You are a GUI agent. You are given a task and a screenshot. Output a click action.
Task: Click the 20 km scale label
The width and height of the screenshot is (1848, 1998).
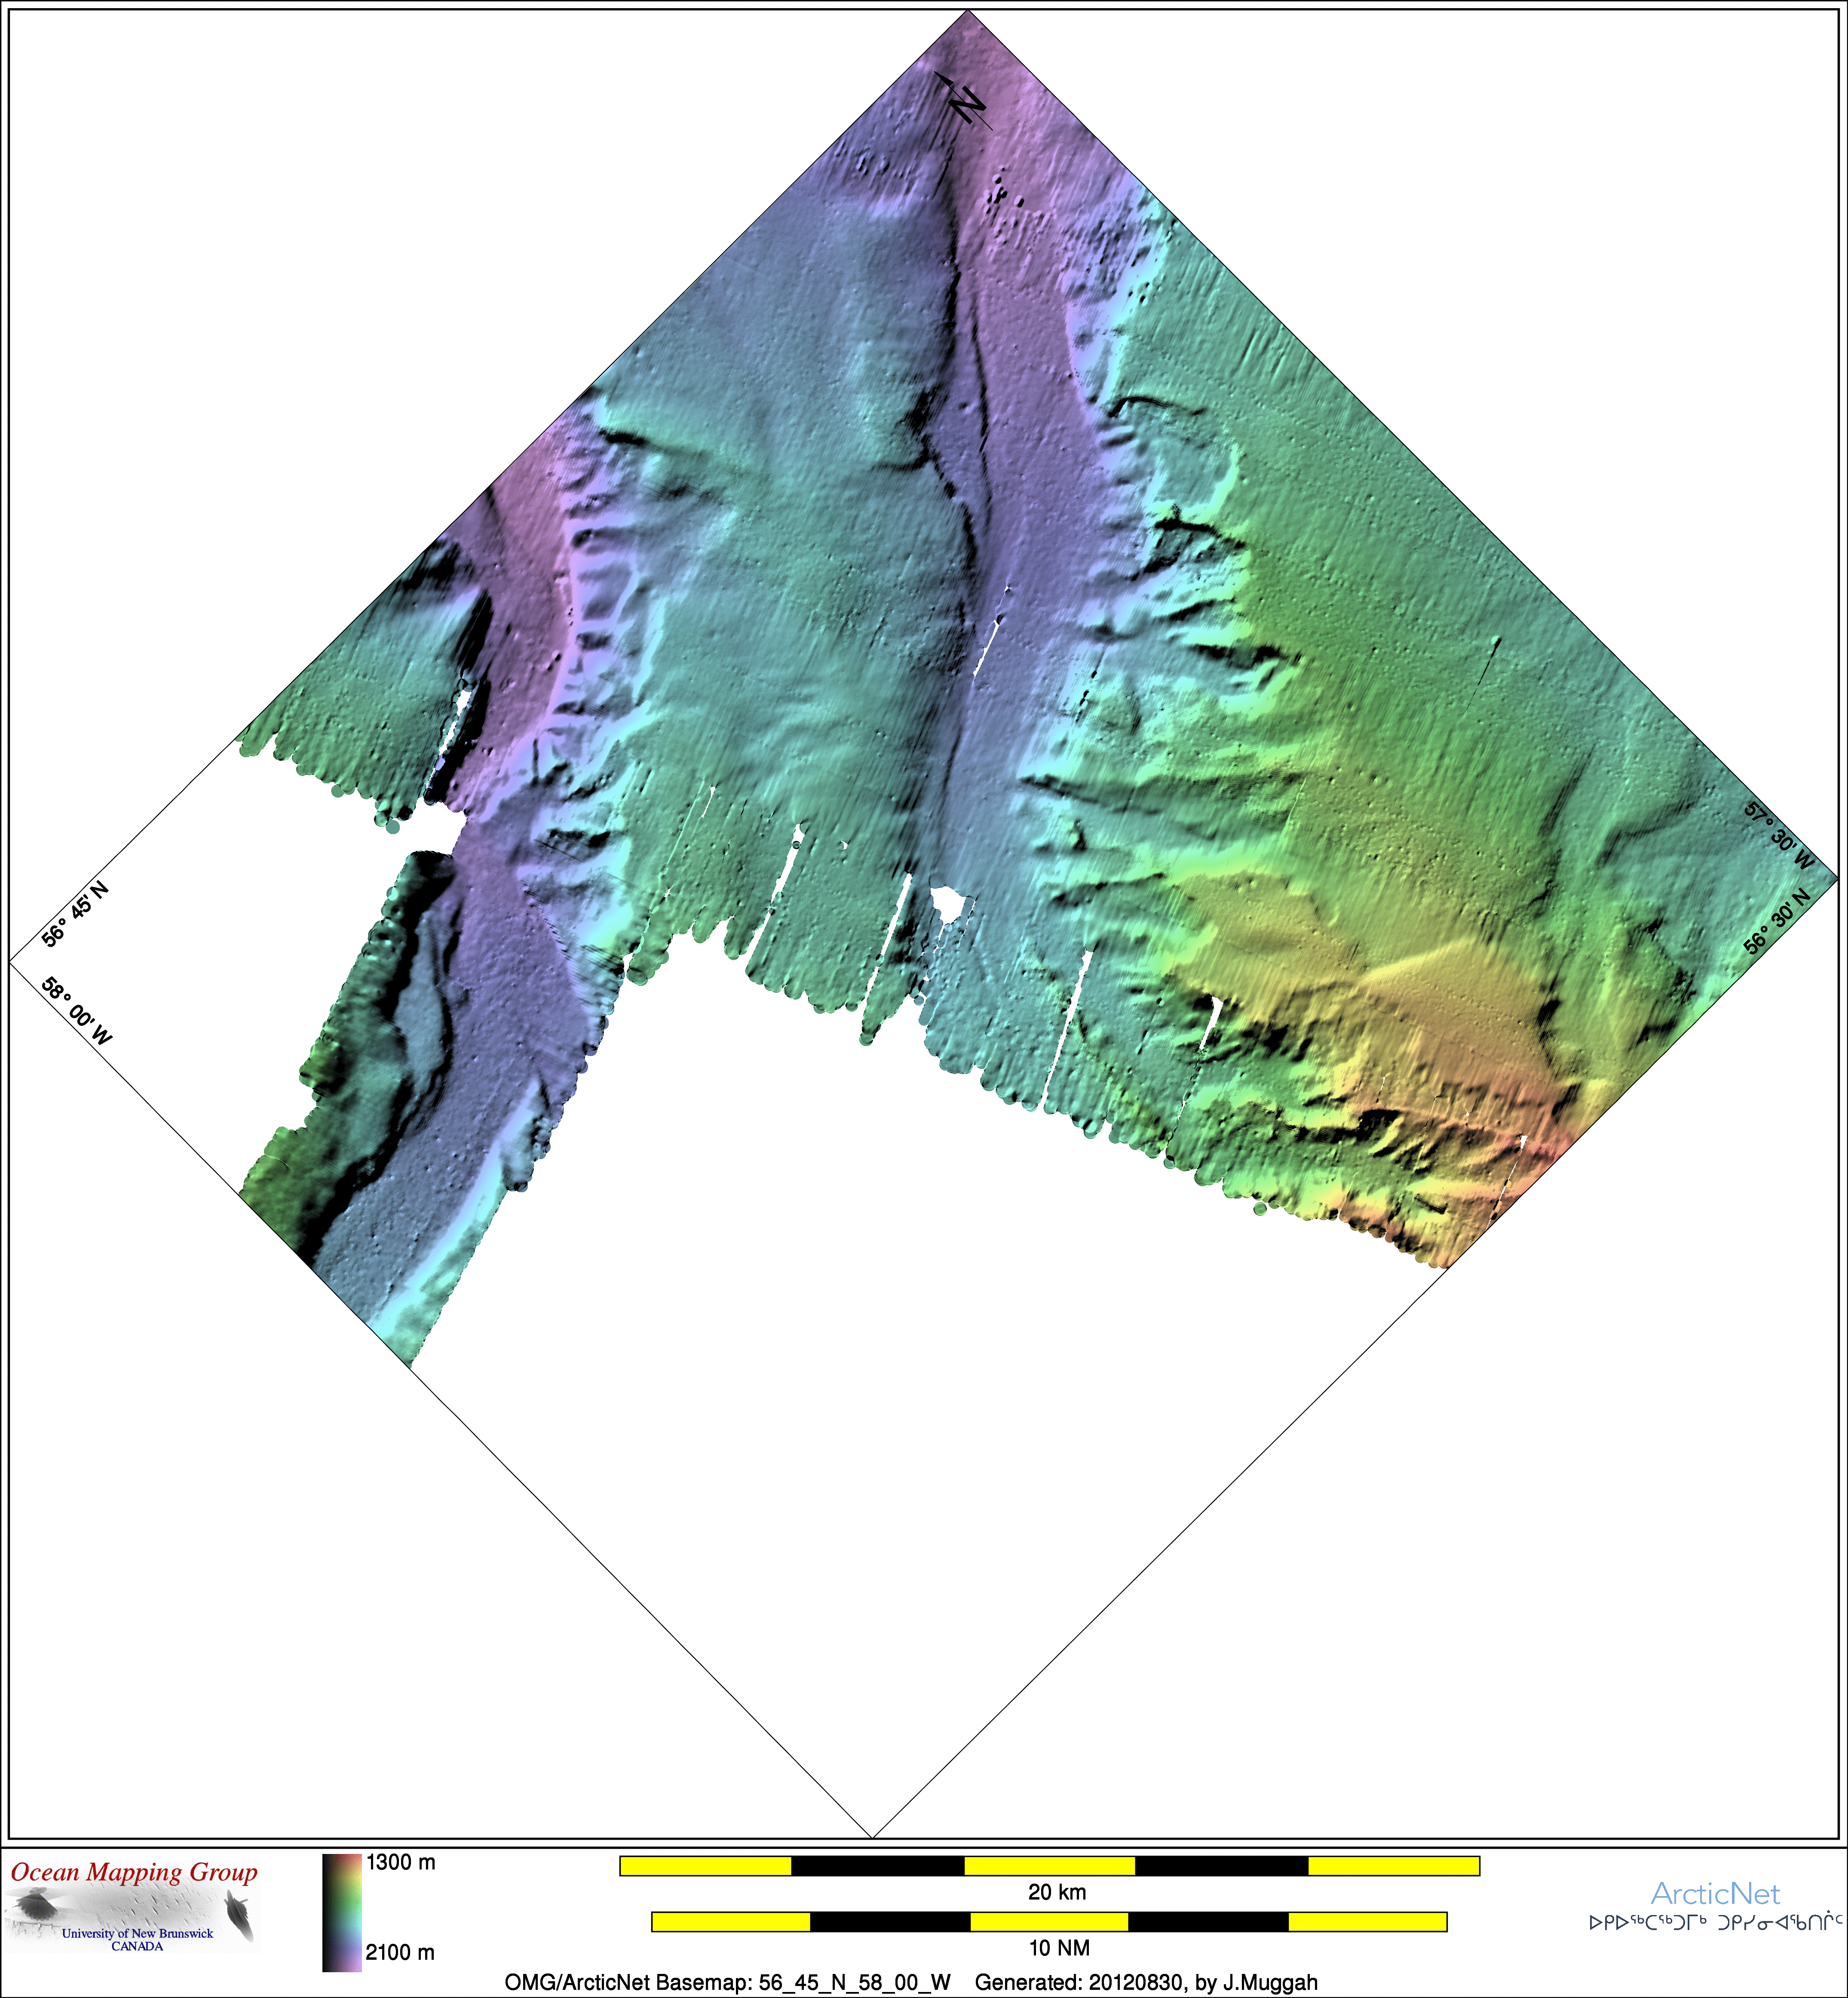coord(1057,1891)
